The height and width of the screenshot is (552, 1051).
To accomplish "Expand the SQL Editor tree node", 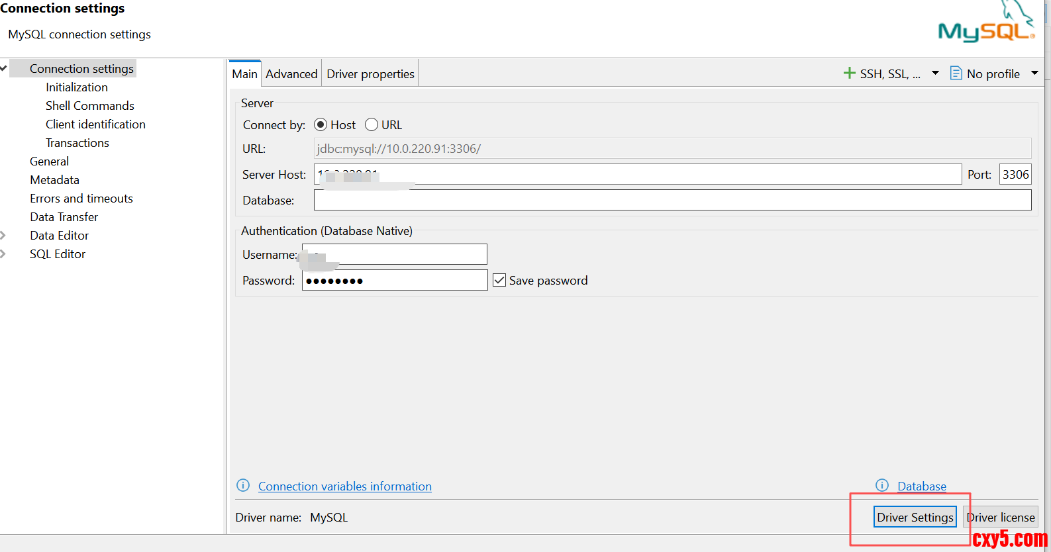I will pos(3,253).
